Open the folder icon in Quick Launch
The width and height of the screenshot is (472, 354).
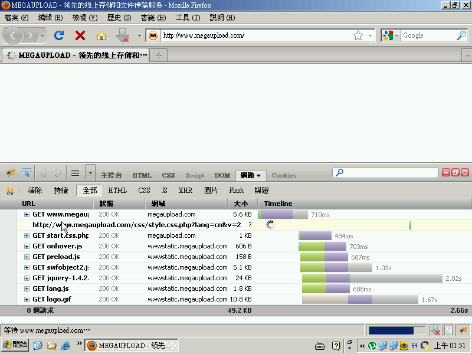click(x=51, y=345)
